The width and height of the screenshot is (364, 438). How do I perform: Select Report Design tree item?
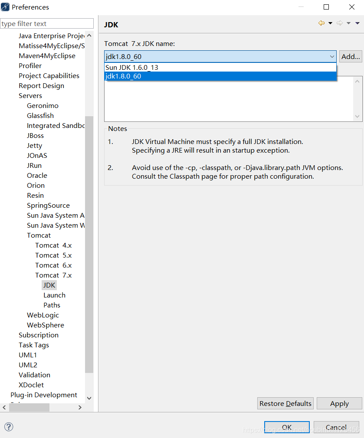tap(41, 86)
